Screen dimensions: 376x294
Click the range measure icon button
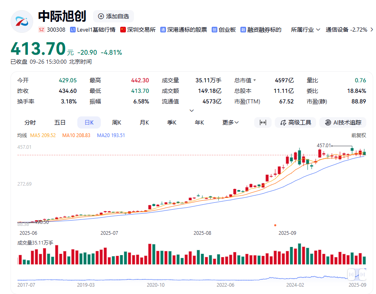point(263,122)
